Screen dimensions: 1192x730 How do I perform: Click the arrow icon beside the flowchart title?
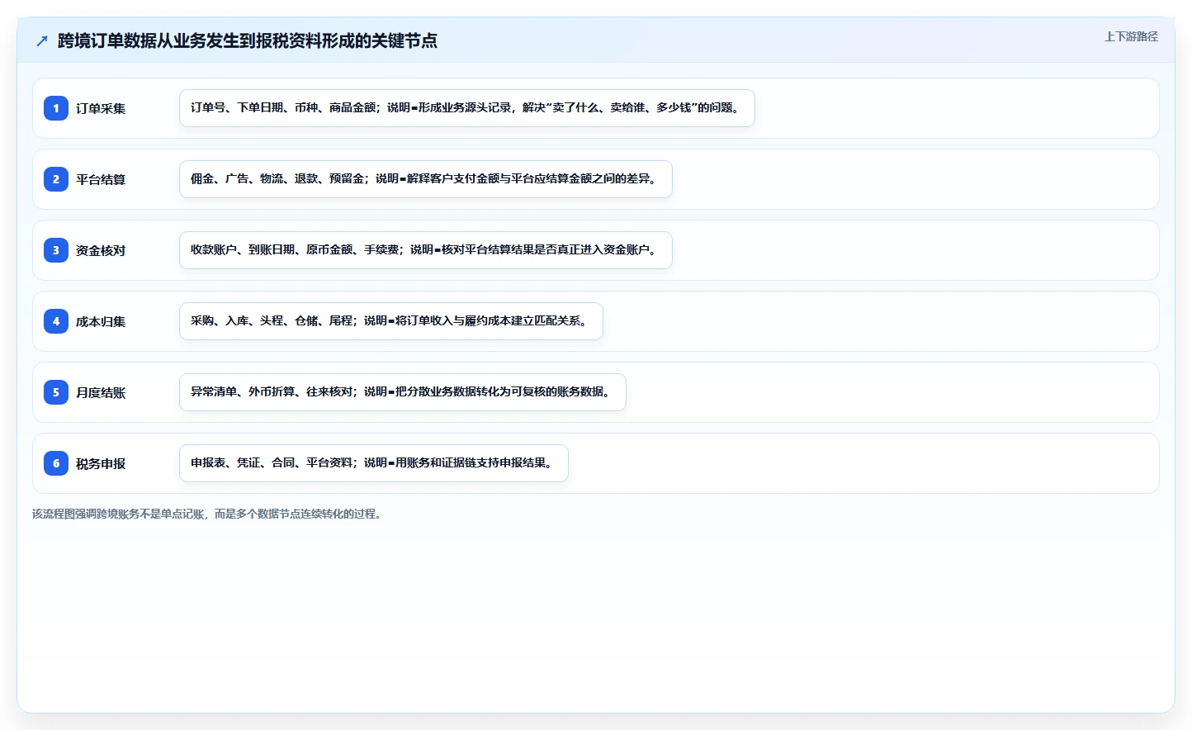[x=42, y=40]
